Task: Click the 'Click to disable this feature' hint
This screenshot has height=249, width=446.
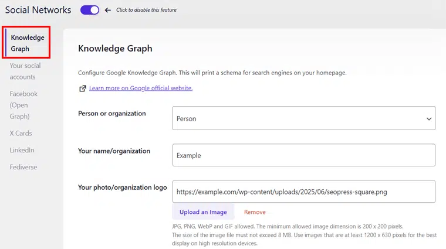Action: 146,10
